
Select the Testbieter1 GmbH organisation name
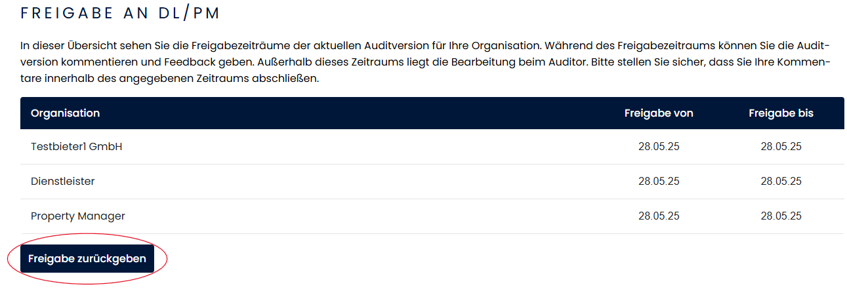[77, 147]
